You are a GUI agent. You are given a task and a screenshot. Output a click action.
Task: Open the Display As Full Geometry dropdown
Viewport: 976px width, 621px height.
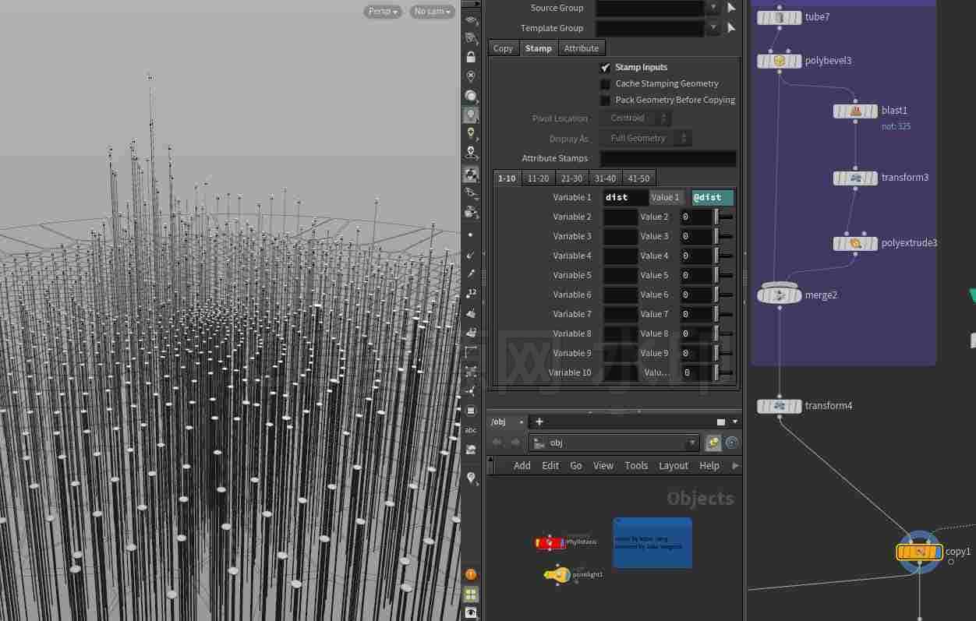click(645, 139)
